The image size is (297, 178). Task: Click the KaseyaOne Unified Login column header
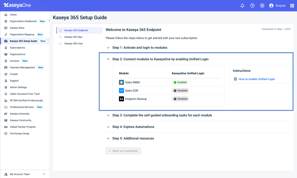[188, 73]
